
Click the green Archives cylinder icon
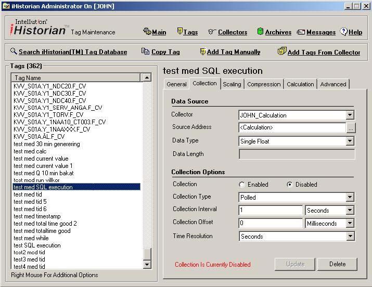260,31
